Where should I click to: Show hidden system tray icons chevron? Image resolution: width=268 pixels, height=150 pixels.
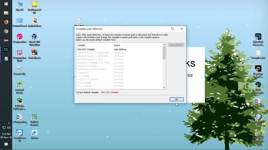[x=9, y=123]
